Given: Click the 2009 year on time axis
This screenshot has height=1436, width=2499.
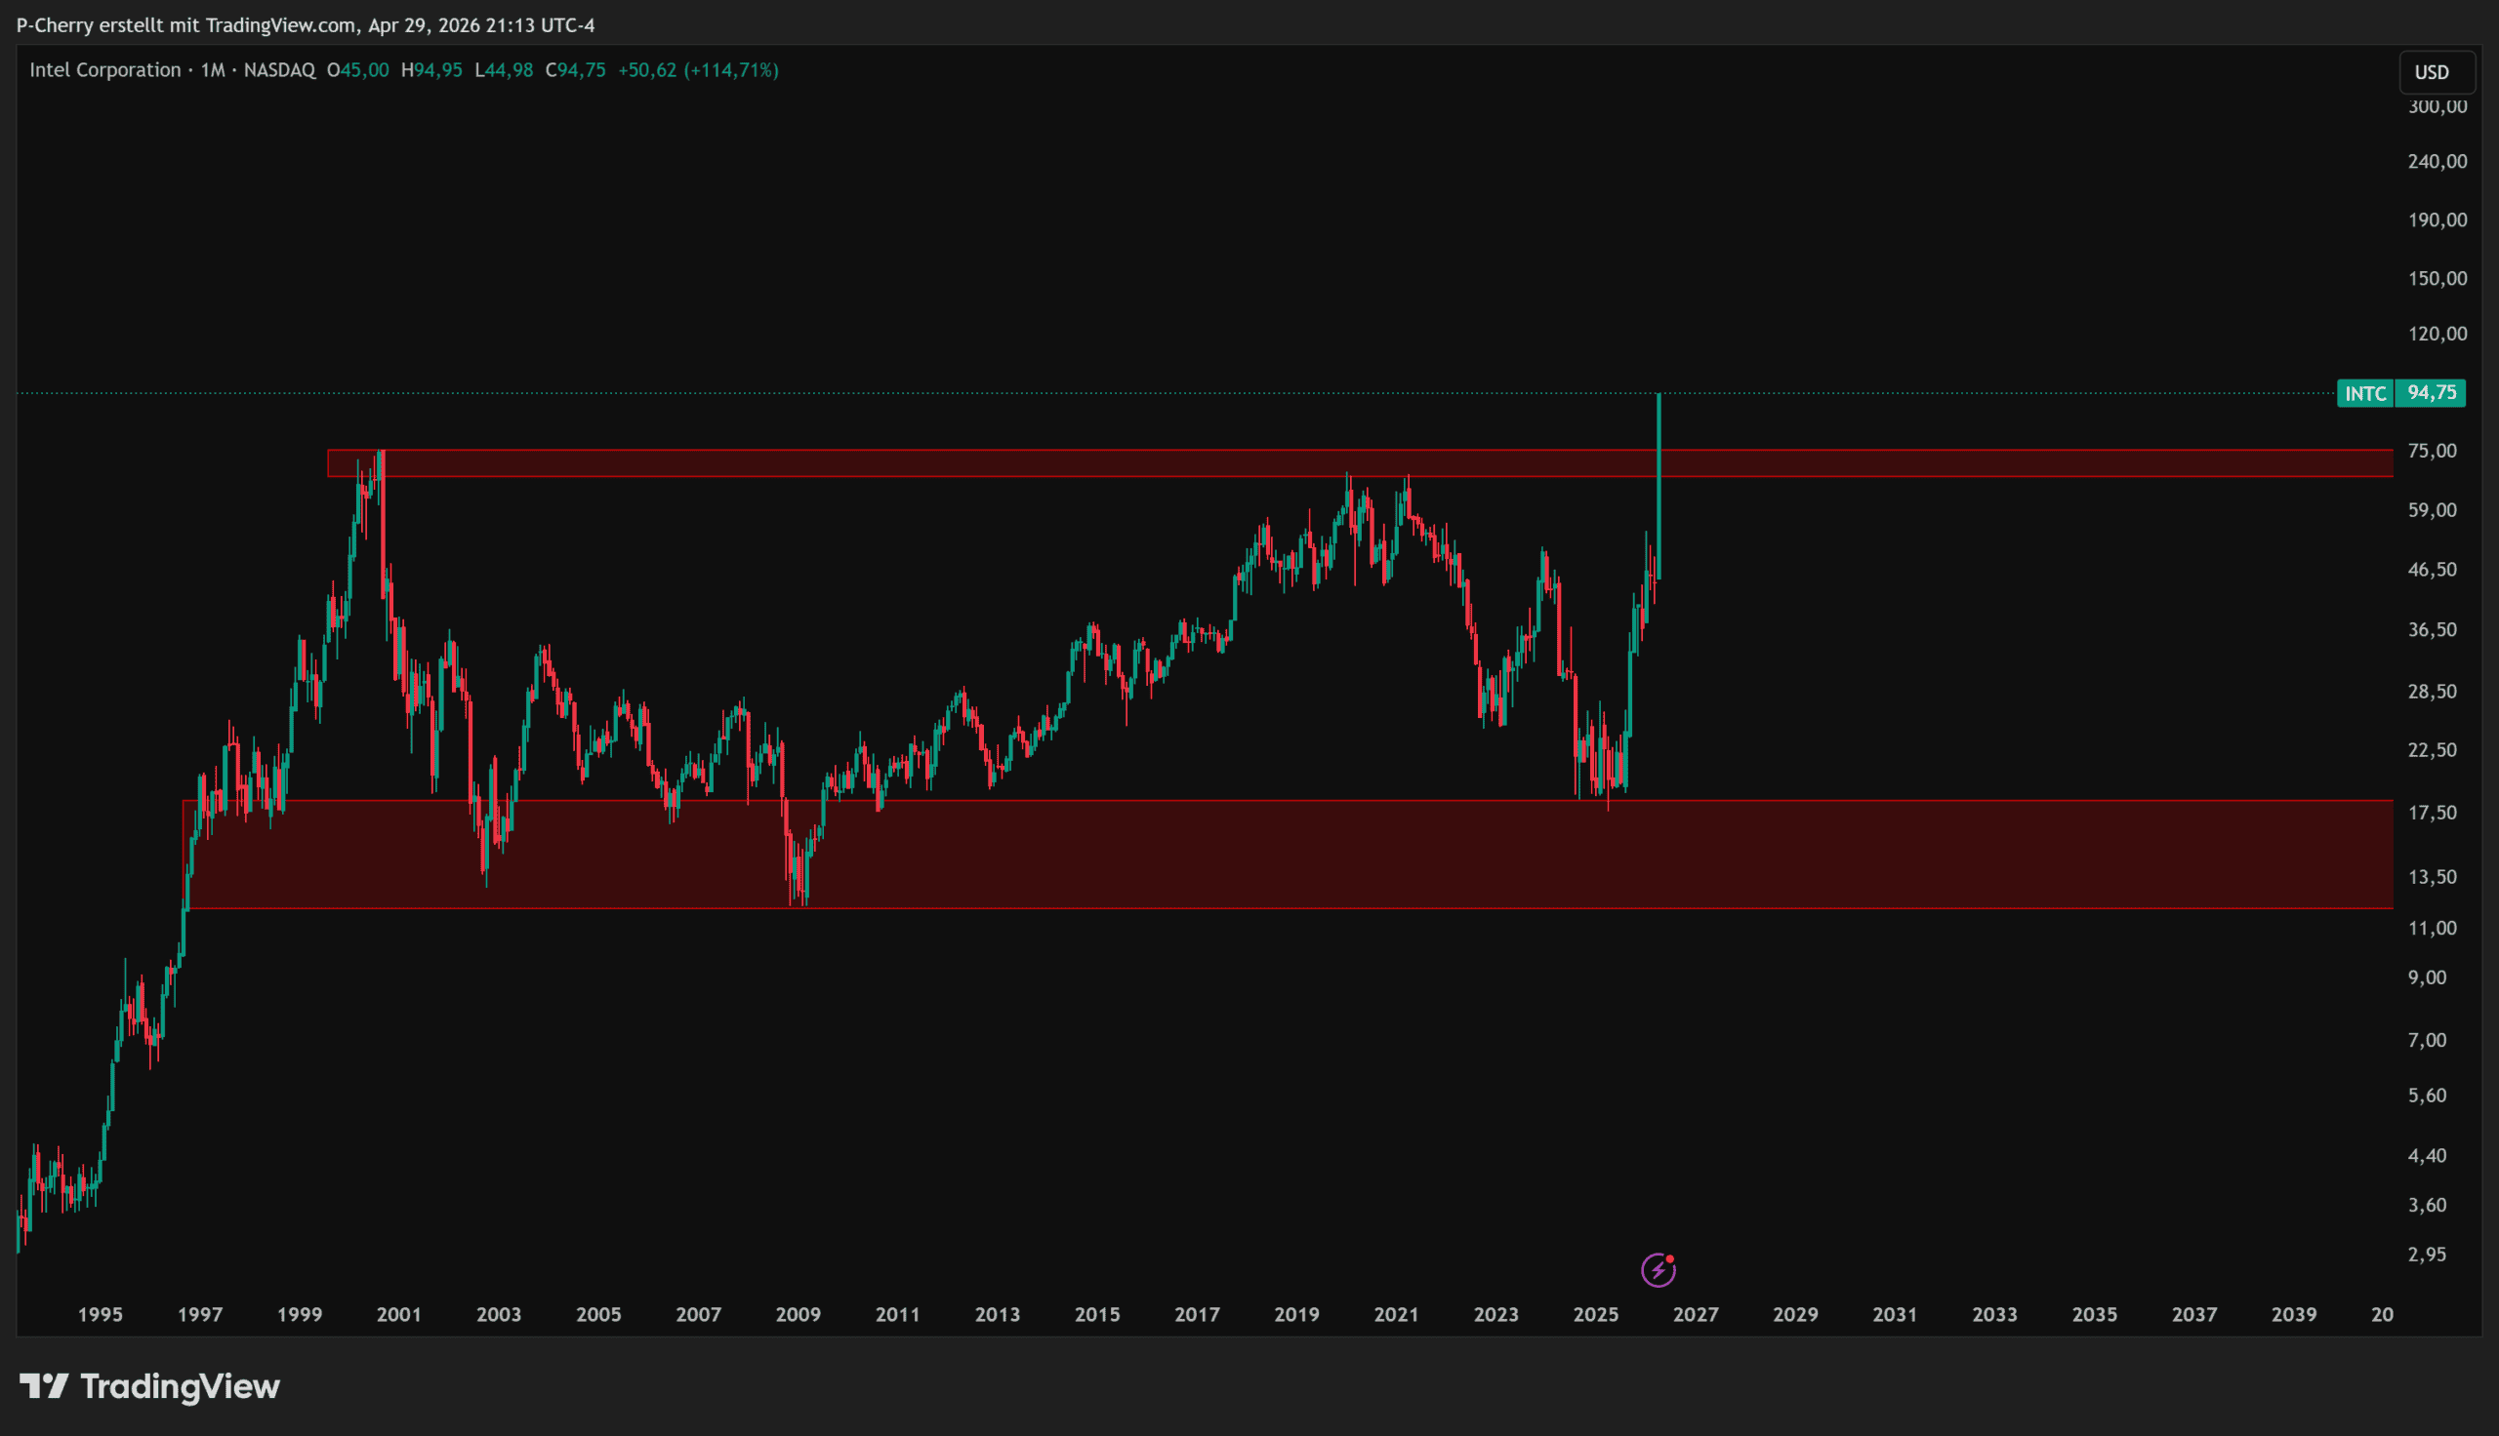Looking at the screenshot, I should [x=798, y=1314].
